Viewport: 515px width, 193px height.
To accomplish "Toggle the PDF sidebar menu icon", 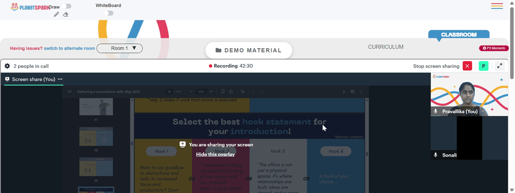I will [70, 92].
